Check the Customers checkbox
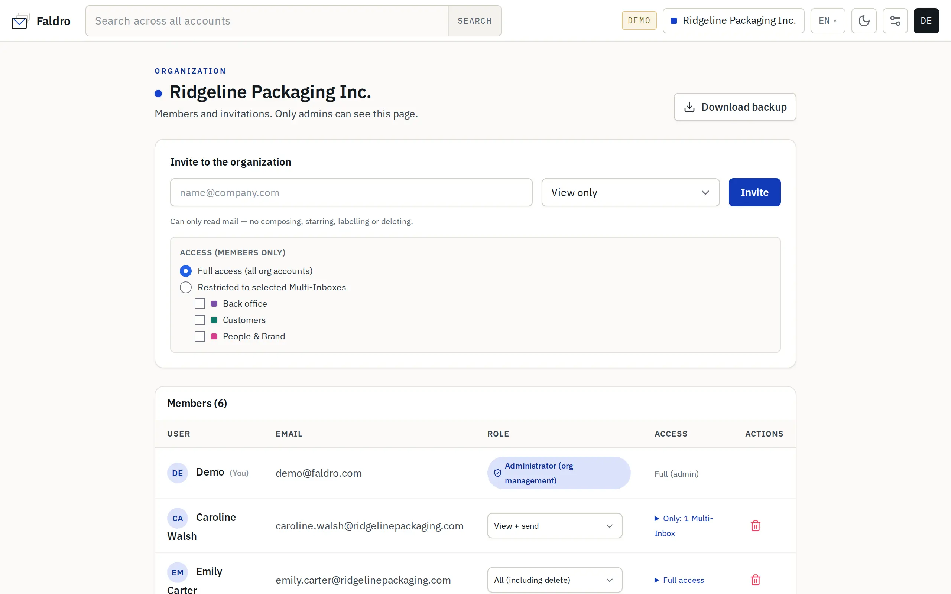951x594 pixels. [x=199, y=320]
